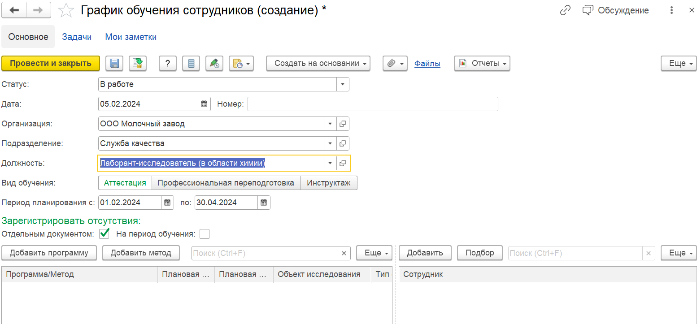Go back with the left arrow
The image size is (697, 324).
14,10
